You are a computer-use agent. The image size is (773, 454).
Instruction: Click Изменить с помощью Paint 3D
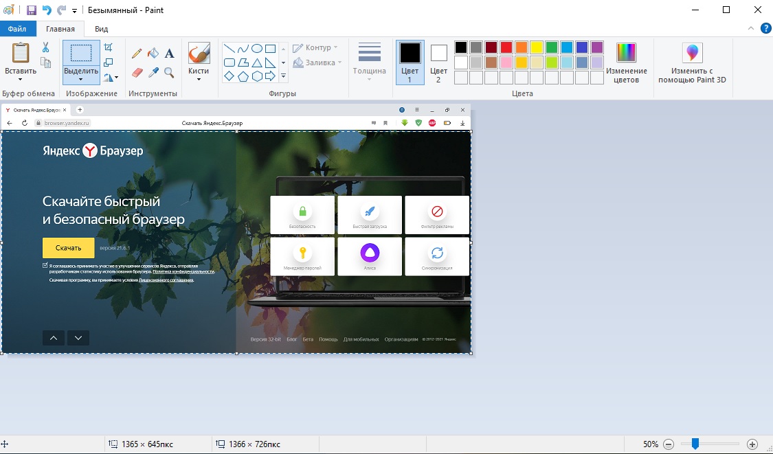coord(691,62)
